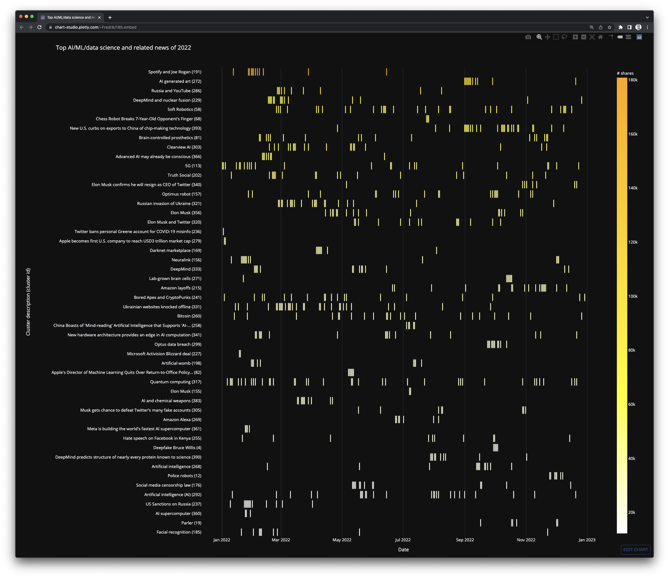Select the Pan tool in modebar
The width and height of the screenshot is (669, 578).
point(547,37)
